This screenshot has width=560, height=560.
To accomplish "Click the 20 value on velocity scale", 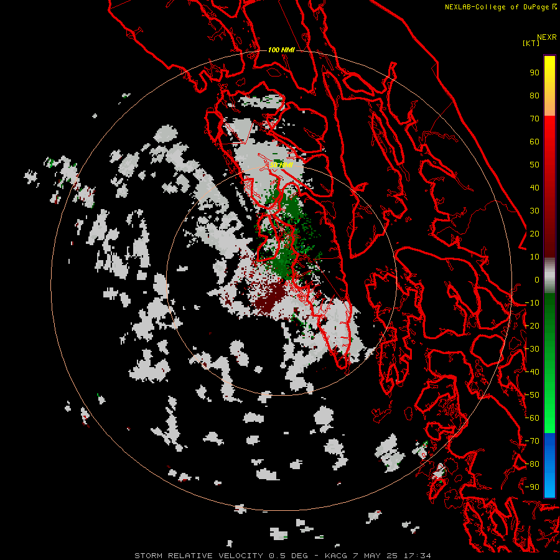I will coord(534,233).
